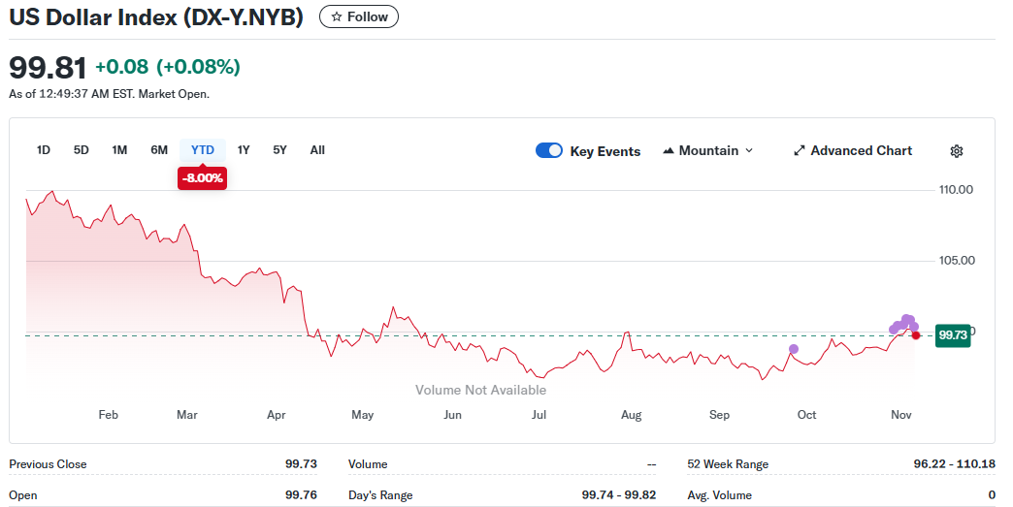The image size is (1013, 507).
Task: Select the 1Y time range
Action: [x=244, y=150]
